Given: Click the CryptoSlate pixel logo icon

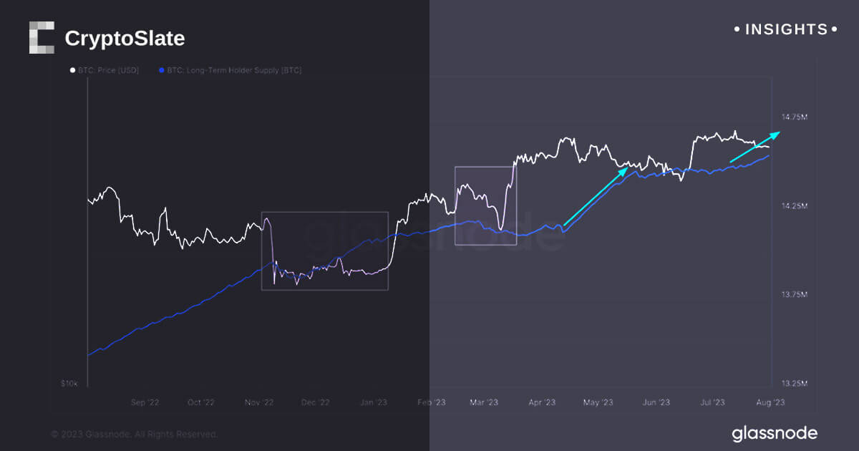Looking at the screenshot, I should pos(42,38).
